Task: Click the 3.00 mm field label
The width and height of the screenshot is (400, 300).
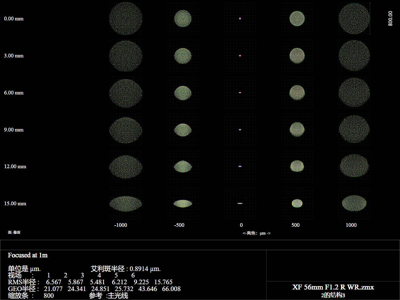Action: click(14, 56)
